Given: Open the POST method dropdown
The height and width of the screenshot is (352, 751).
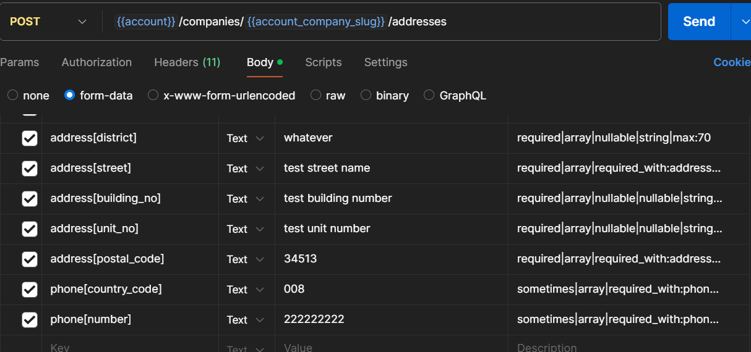Looking at the screenshot, I should coord(48,22).
